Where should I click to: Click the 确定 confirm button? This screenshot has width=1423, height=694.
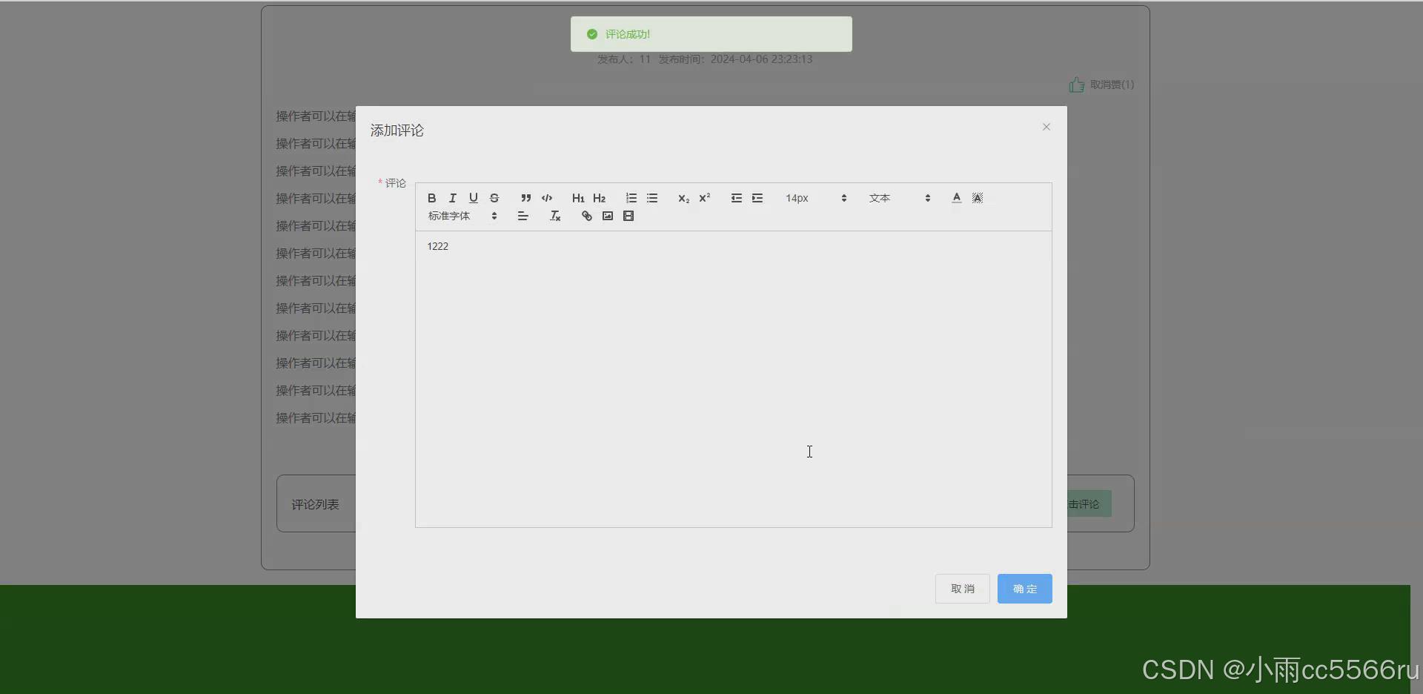click(1025, 589)
